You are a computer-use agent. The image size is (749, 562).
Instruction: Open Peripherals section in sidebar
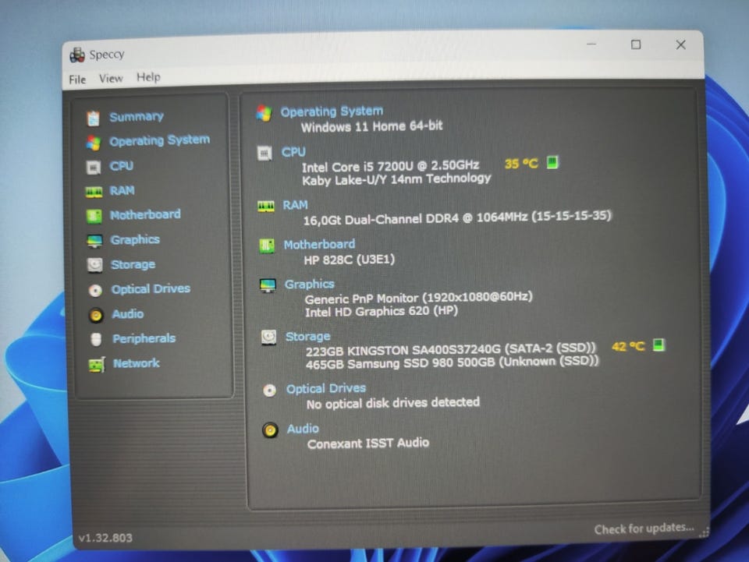[x=144, y=338]
